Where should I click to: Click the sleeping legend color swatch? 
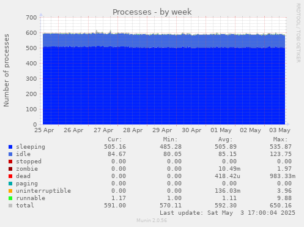(10, 147)
